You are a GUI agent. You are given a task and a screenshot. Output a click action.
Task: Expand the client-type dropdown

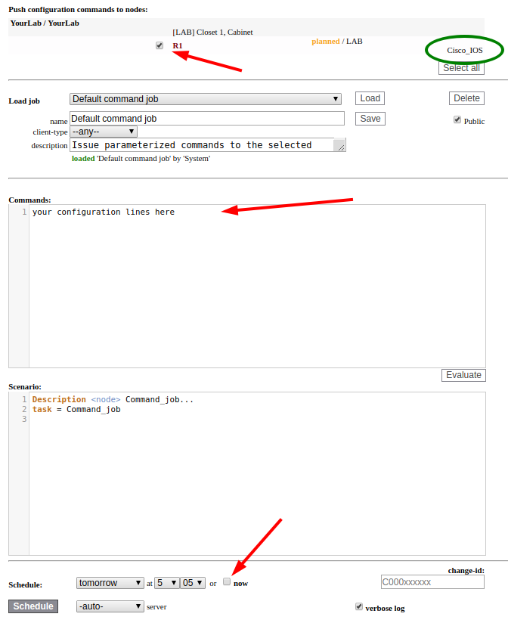click(103, 132)
